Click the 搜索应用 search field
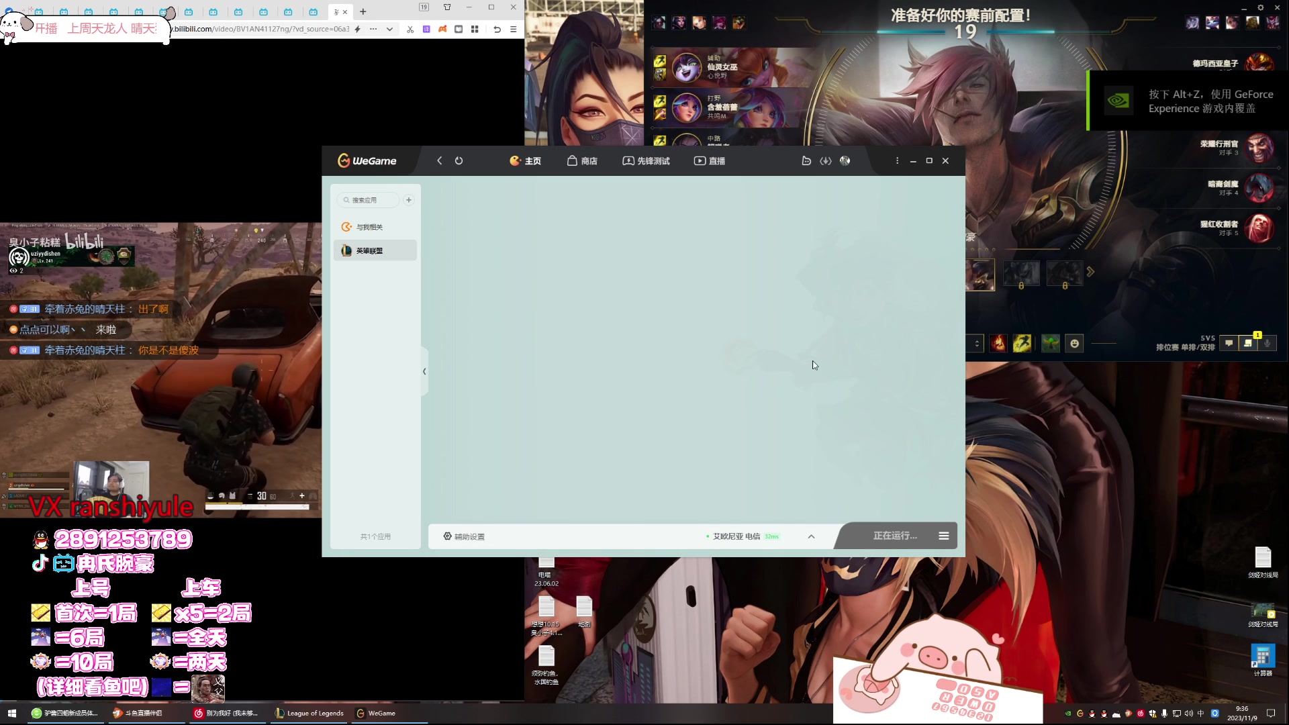The width and height of the screenshot is (1289, 725). click(x=368, y=200)
